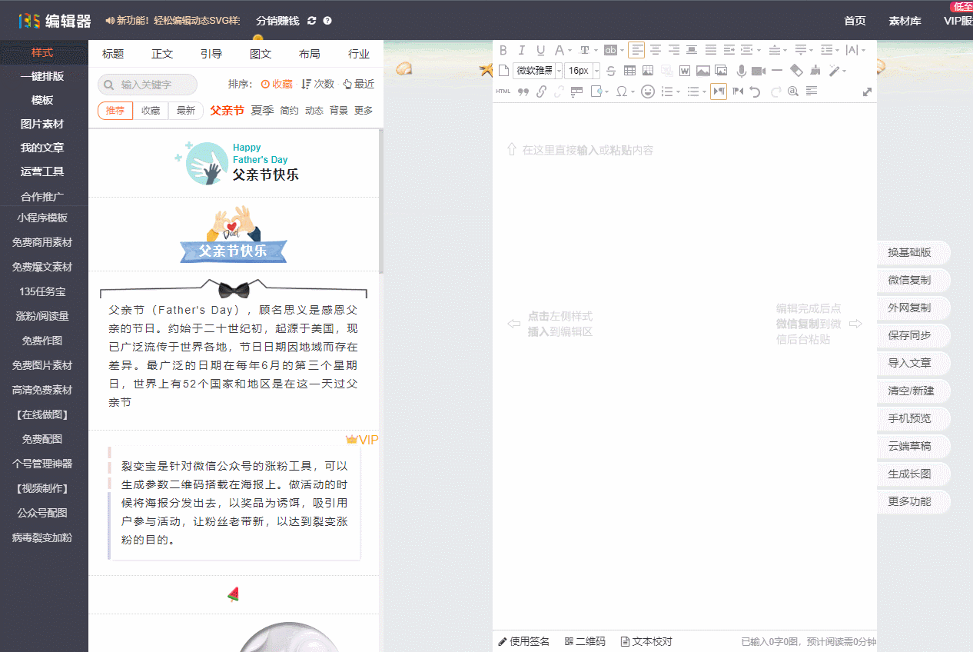Click 清空/新建 button

pos(910,391)
